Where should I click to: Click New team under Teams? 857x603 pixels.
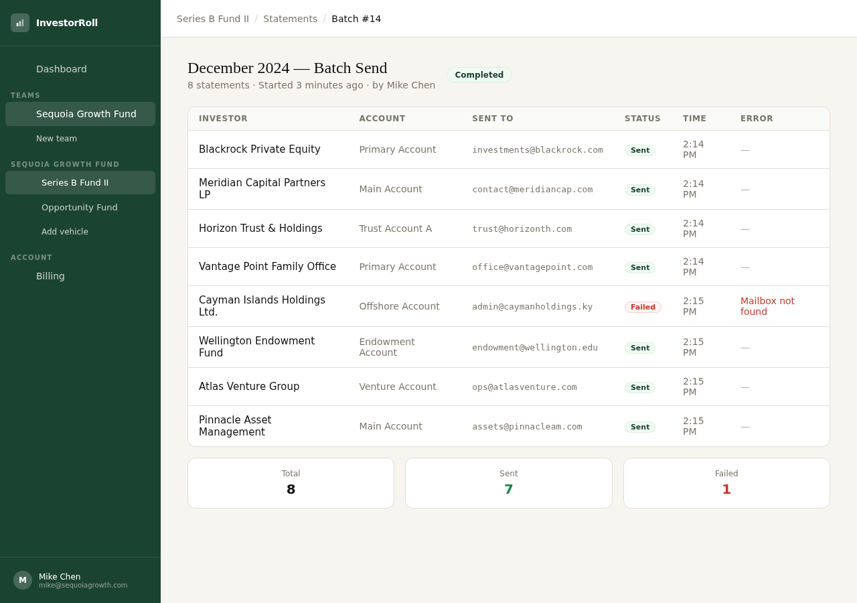56,139
